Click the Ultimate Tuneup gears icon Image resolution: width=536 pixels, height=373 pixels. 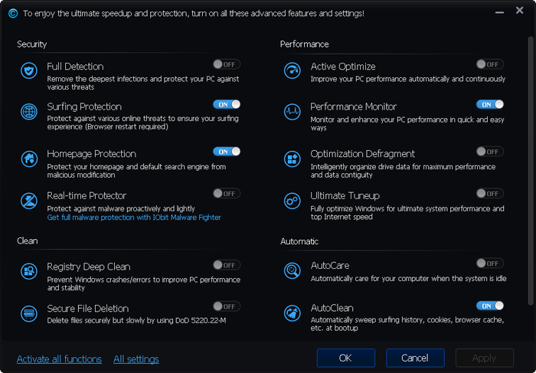292,201
